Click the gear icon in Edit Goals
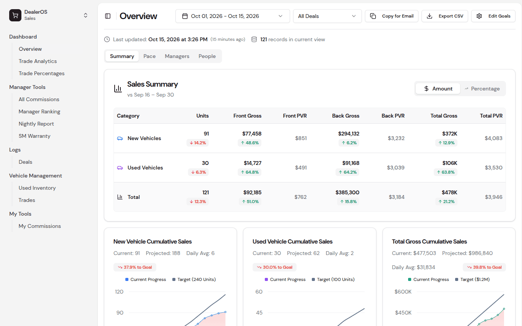 click(479, 16)
